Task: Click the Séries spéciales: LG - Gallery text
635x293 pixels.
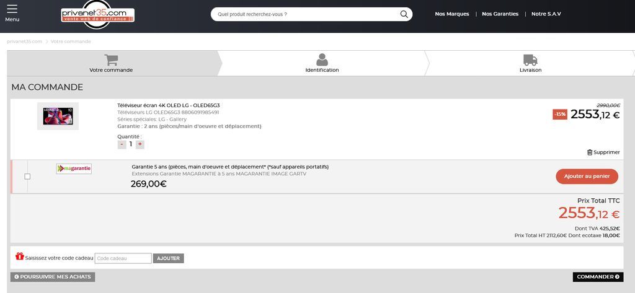Action: coord(152,120)
